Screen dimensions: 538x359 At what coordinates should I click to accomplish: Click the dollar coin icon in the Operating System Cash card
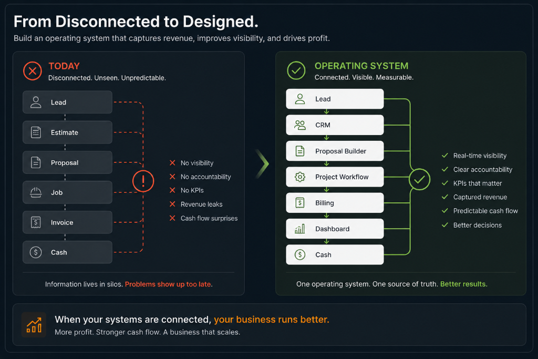tap(300, 254)
